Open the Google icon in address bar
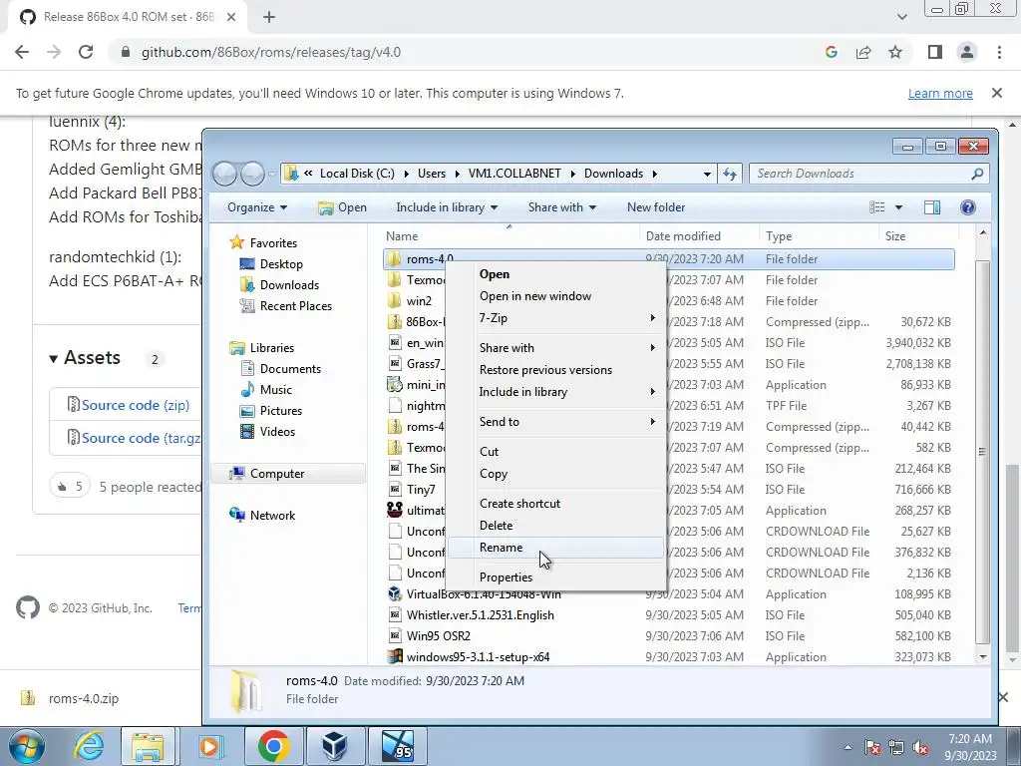 (831, 52)
